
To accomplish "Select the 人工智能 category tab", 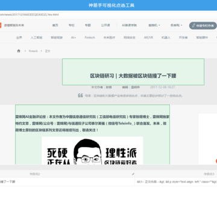I will (x=36, y=37).
